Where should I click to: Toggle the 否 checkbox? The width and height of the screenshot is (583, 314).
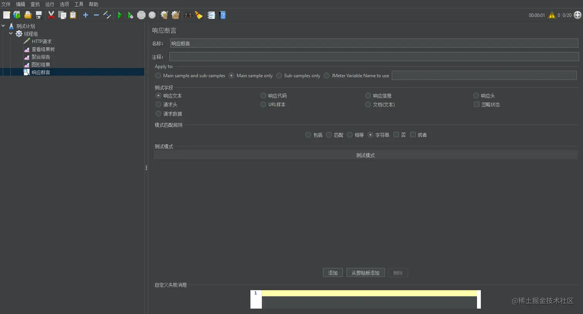396,135
